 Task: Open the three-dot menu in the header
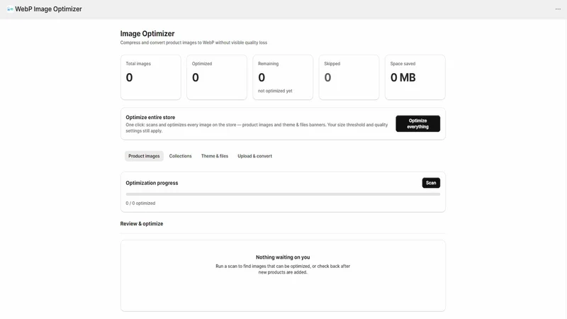click(x=558, y=9)
